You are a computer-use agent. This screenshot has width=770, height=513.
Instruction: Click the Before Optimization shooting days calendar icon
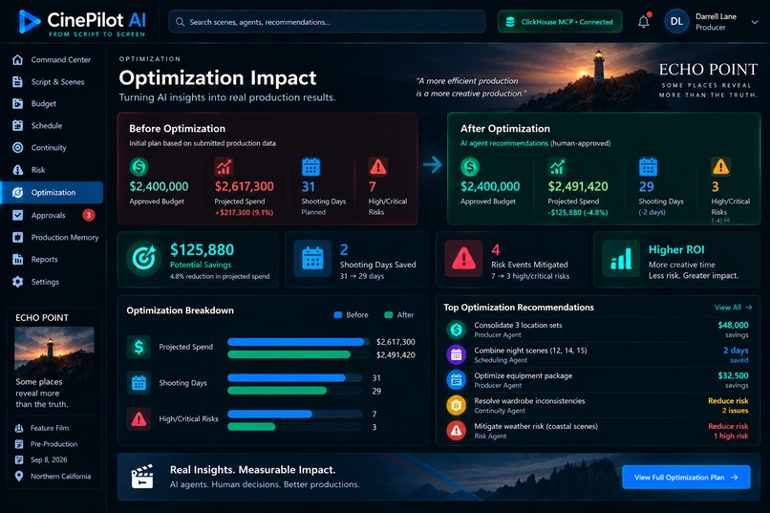310,167
